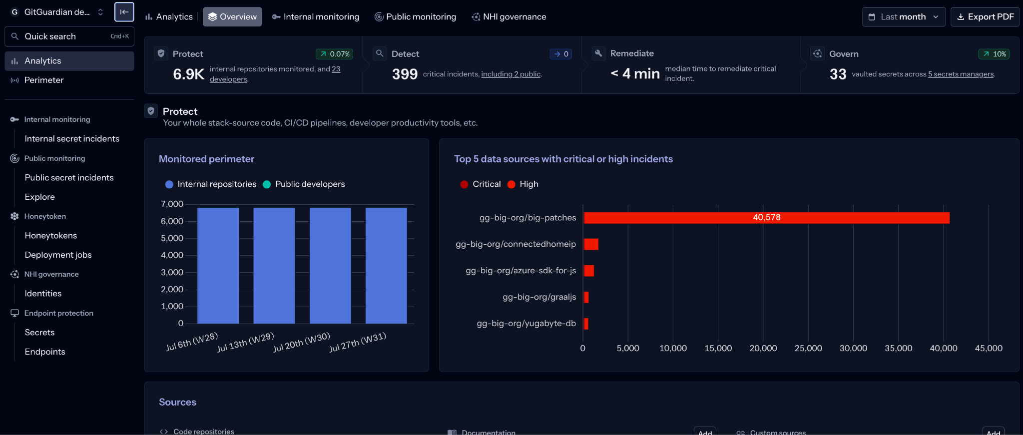
Task: Click the Detect magnifier icon in summary card
Action: tap(380, 53)
